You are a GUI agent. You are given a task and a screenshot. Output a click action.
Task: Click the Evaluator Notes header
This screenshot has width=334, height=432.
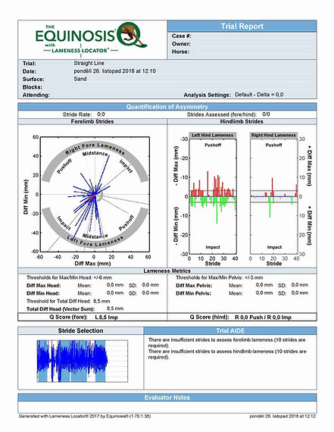pyautogui.click(x=167, y=398)
